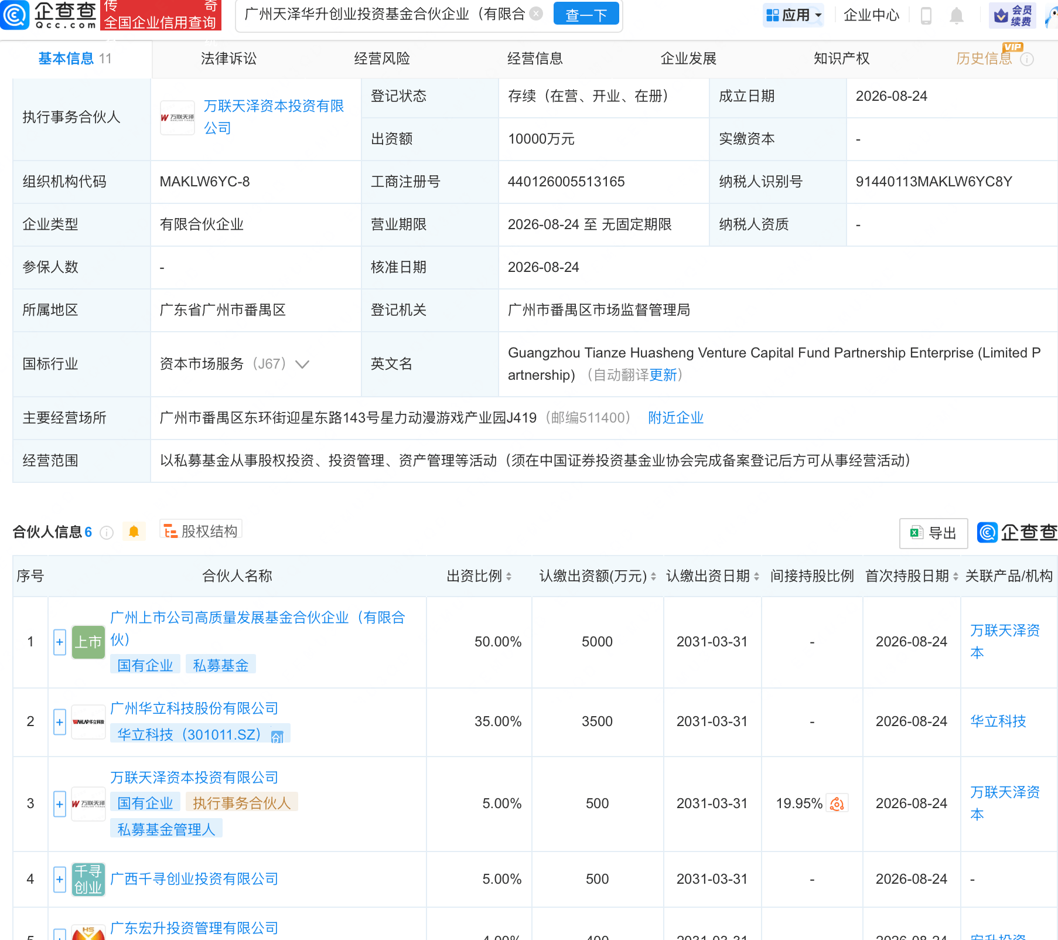Viewport: 1058px width, 940px height.
Task: Expand the 资本市场服务 (J67) industry chevron
Action: coord(302,365)
